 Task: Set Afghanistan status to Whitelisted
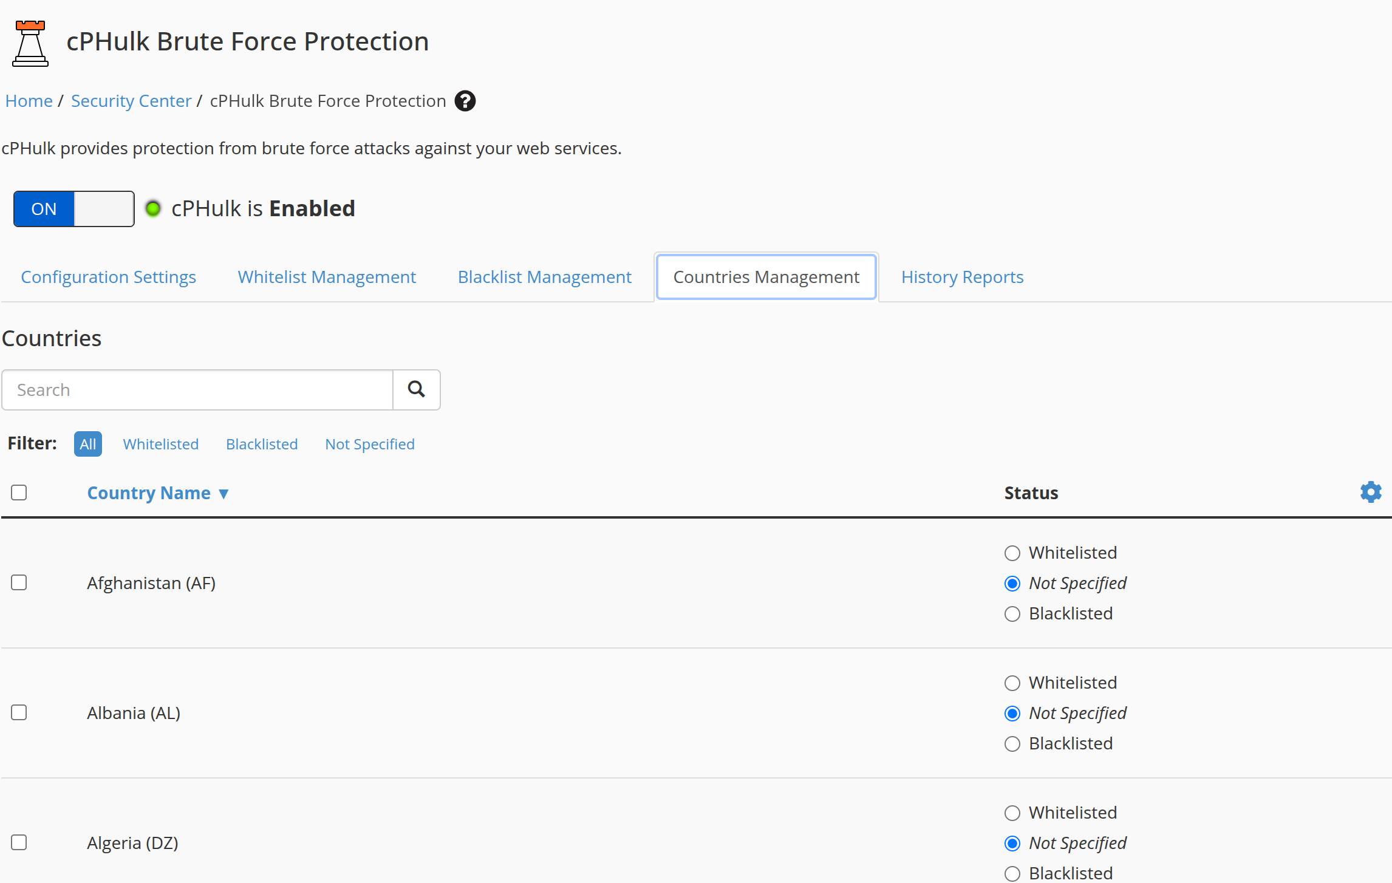coord(1012,553)
